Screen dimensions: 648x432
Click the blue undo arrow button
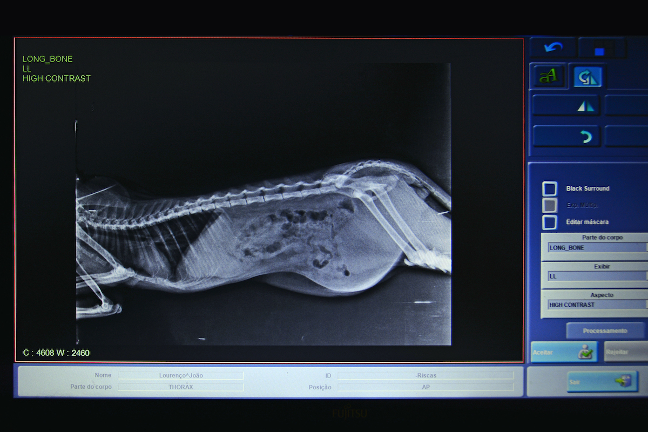(553, 48)
